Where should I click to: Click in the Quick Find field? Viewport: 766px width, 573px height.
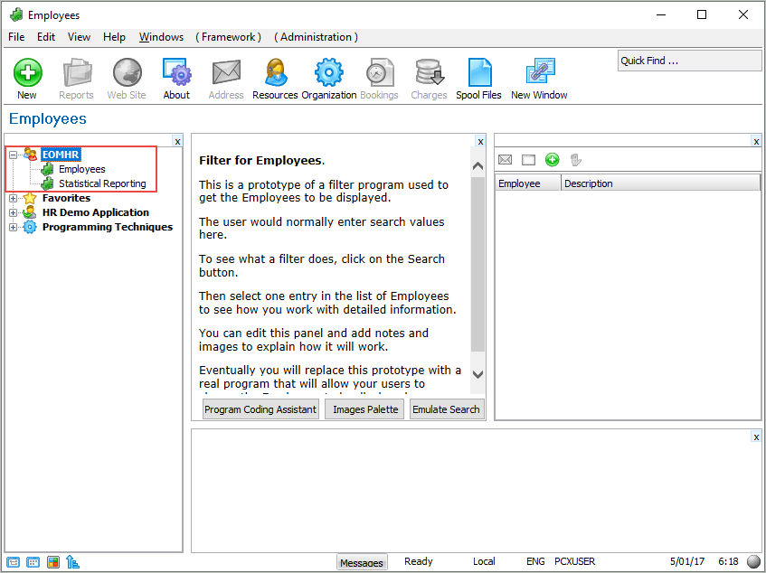click(x=689, y=61)
